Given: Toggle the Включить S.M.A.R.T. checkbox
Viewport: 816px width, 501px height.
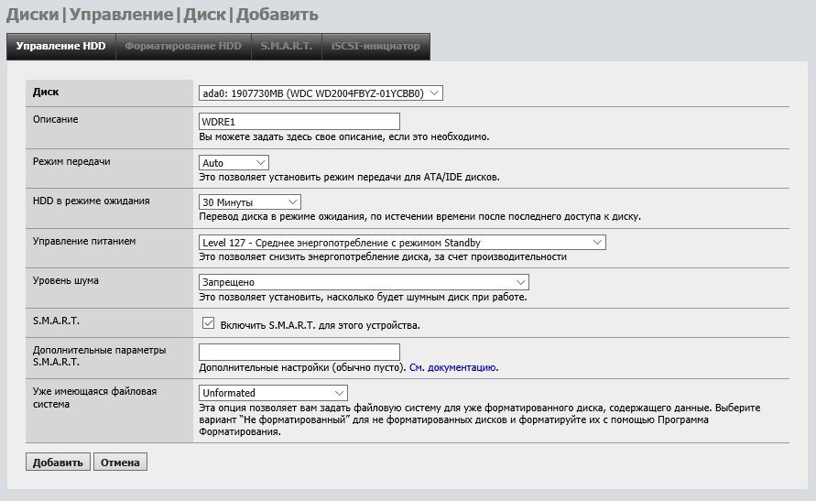Looking at the screenshot, I should [208, 323].
